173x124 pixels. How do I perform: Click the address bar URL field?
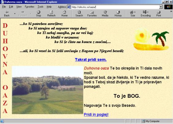point(115,7)
